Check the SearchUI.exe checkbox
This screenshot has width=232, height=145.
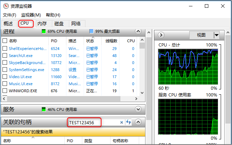pos(5,56)
